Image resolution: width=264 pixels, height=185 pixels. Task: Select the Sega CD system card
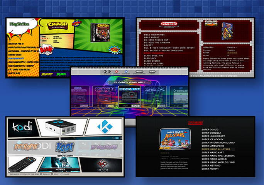coord(129,97)
